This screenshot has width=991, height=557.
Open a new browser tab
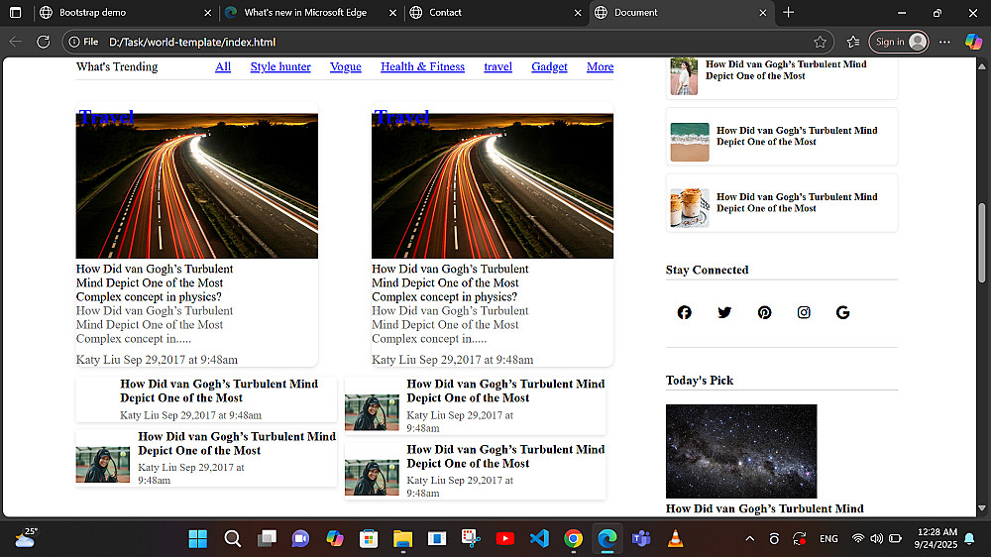point(788,12)
